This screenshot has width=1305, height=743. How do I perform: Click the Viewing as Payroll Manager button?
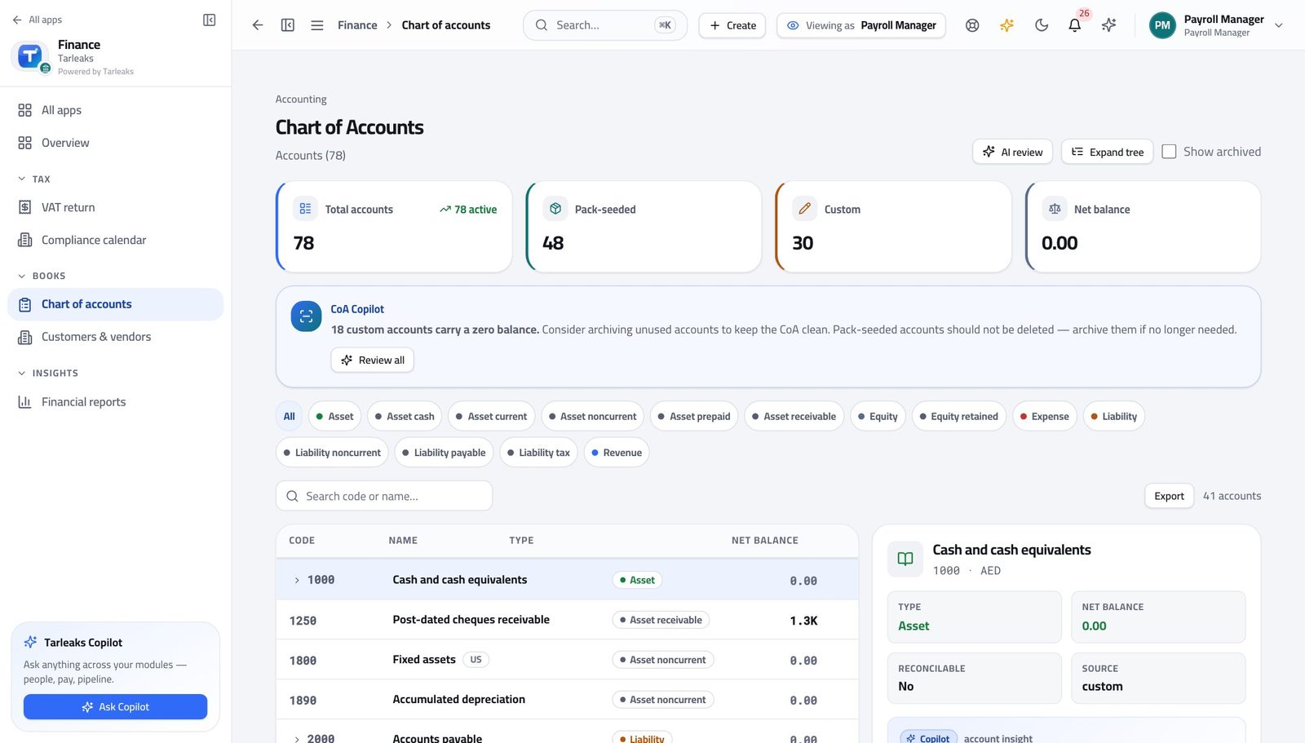[861, 25]
